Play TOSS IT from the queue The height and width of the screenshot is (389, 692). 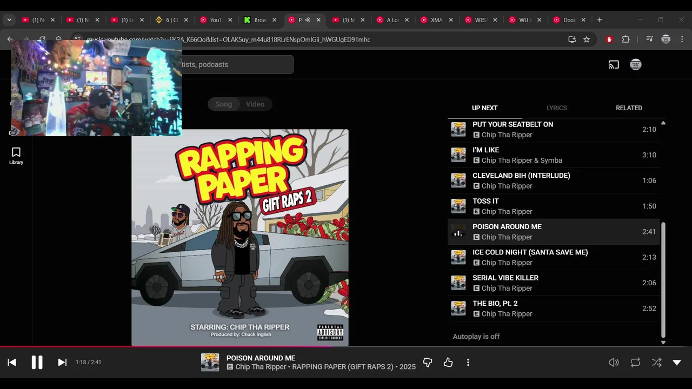click(554, 206)
